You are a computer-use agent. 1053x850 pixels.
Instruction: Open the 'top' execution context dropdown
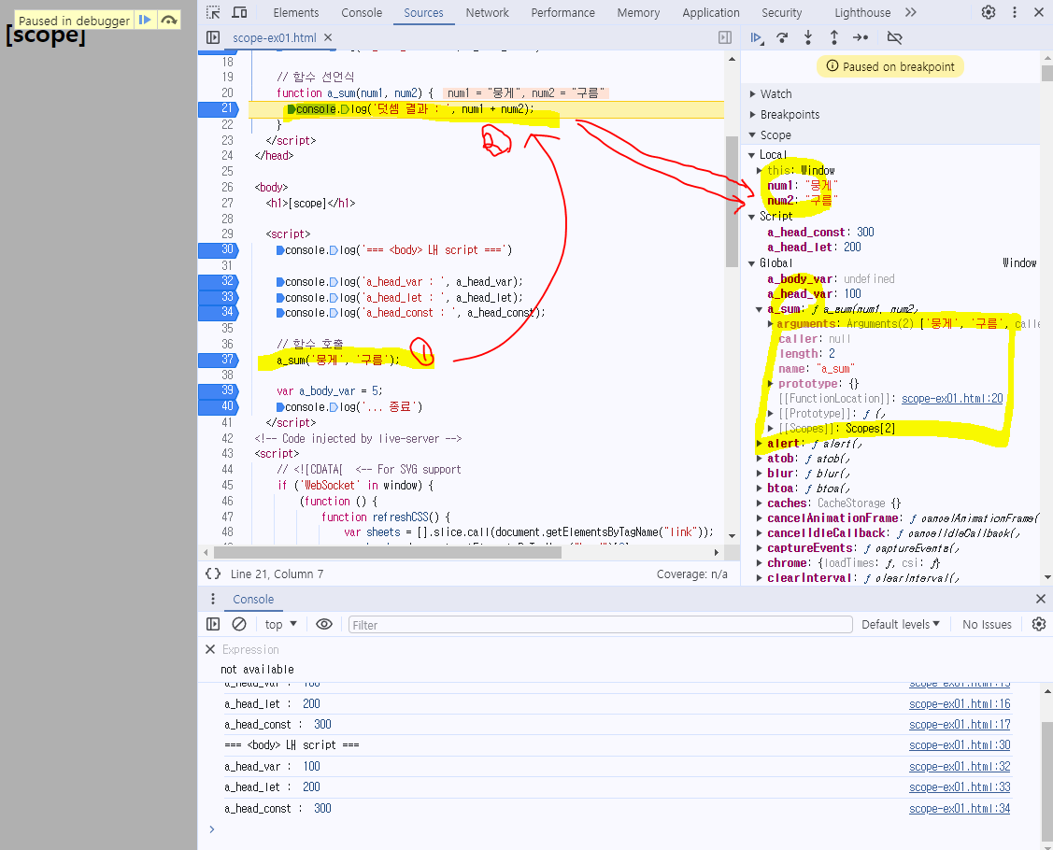point(280,624)
